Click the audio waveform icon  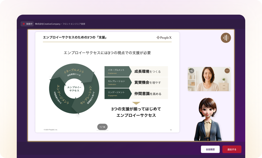click(226, 38)
